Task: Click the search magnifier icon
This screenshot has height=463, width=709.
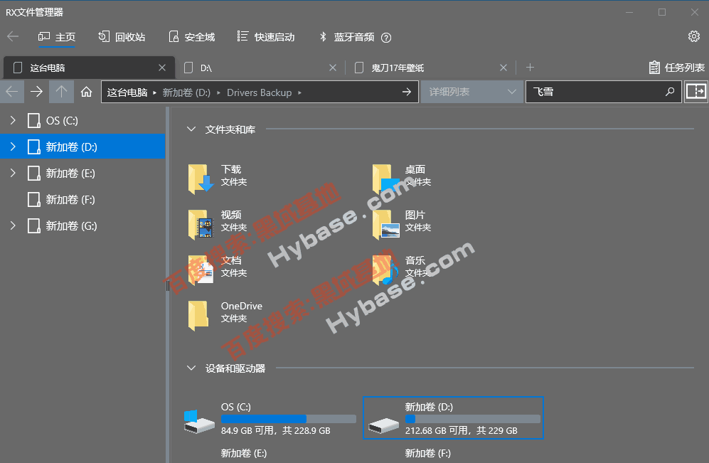Action: click(x=670, y=92)
